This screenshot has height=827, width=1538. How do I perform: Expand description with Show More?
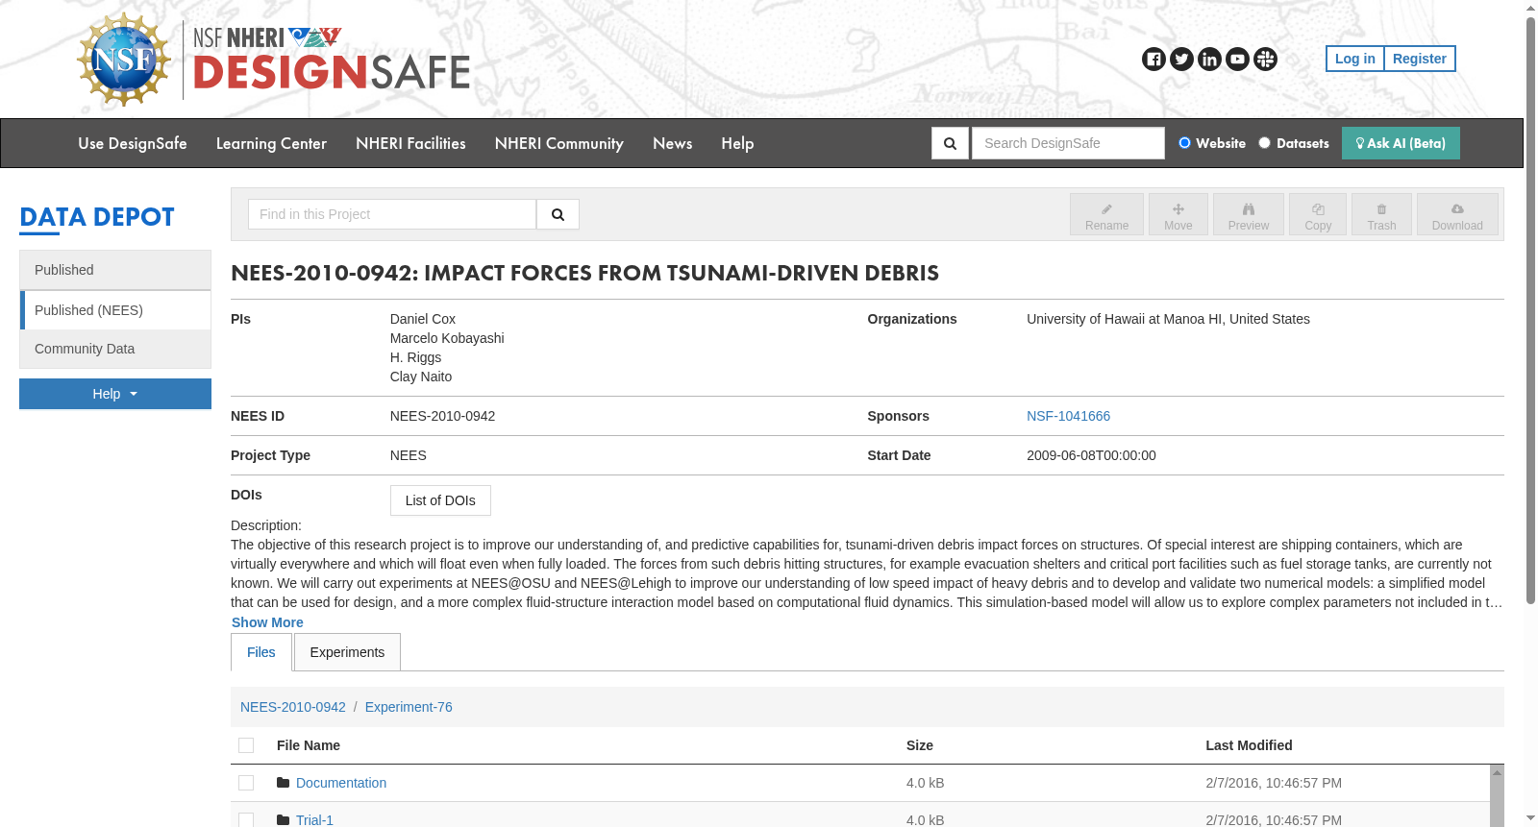[x=267, y=622]
